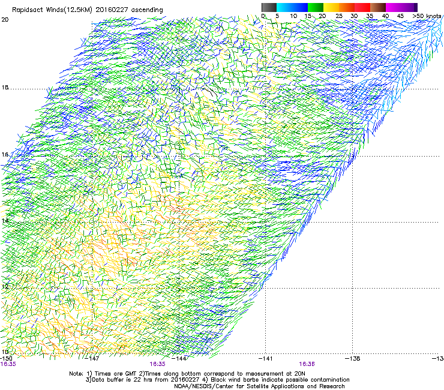Choose the brown 35-40 knots legend color
This screenshot has height=390, width=444.
click(x=378, y=7)
